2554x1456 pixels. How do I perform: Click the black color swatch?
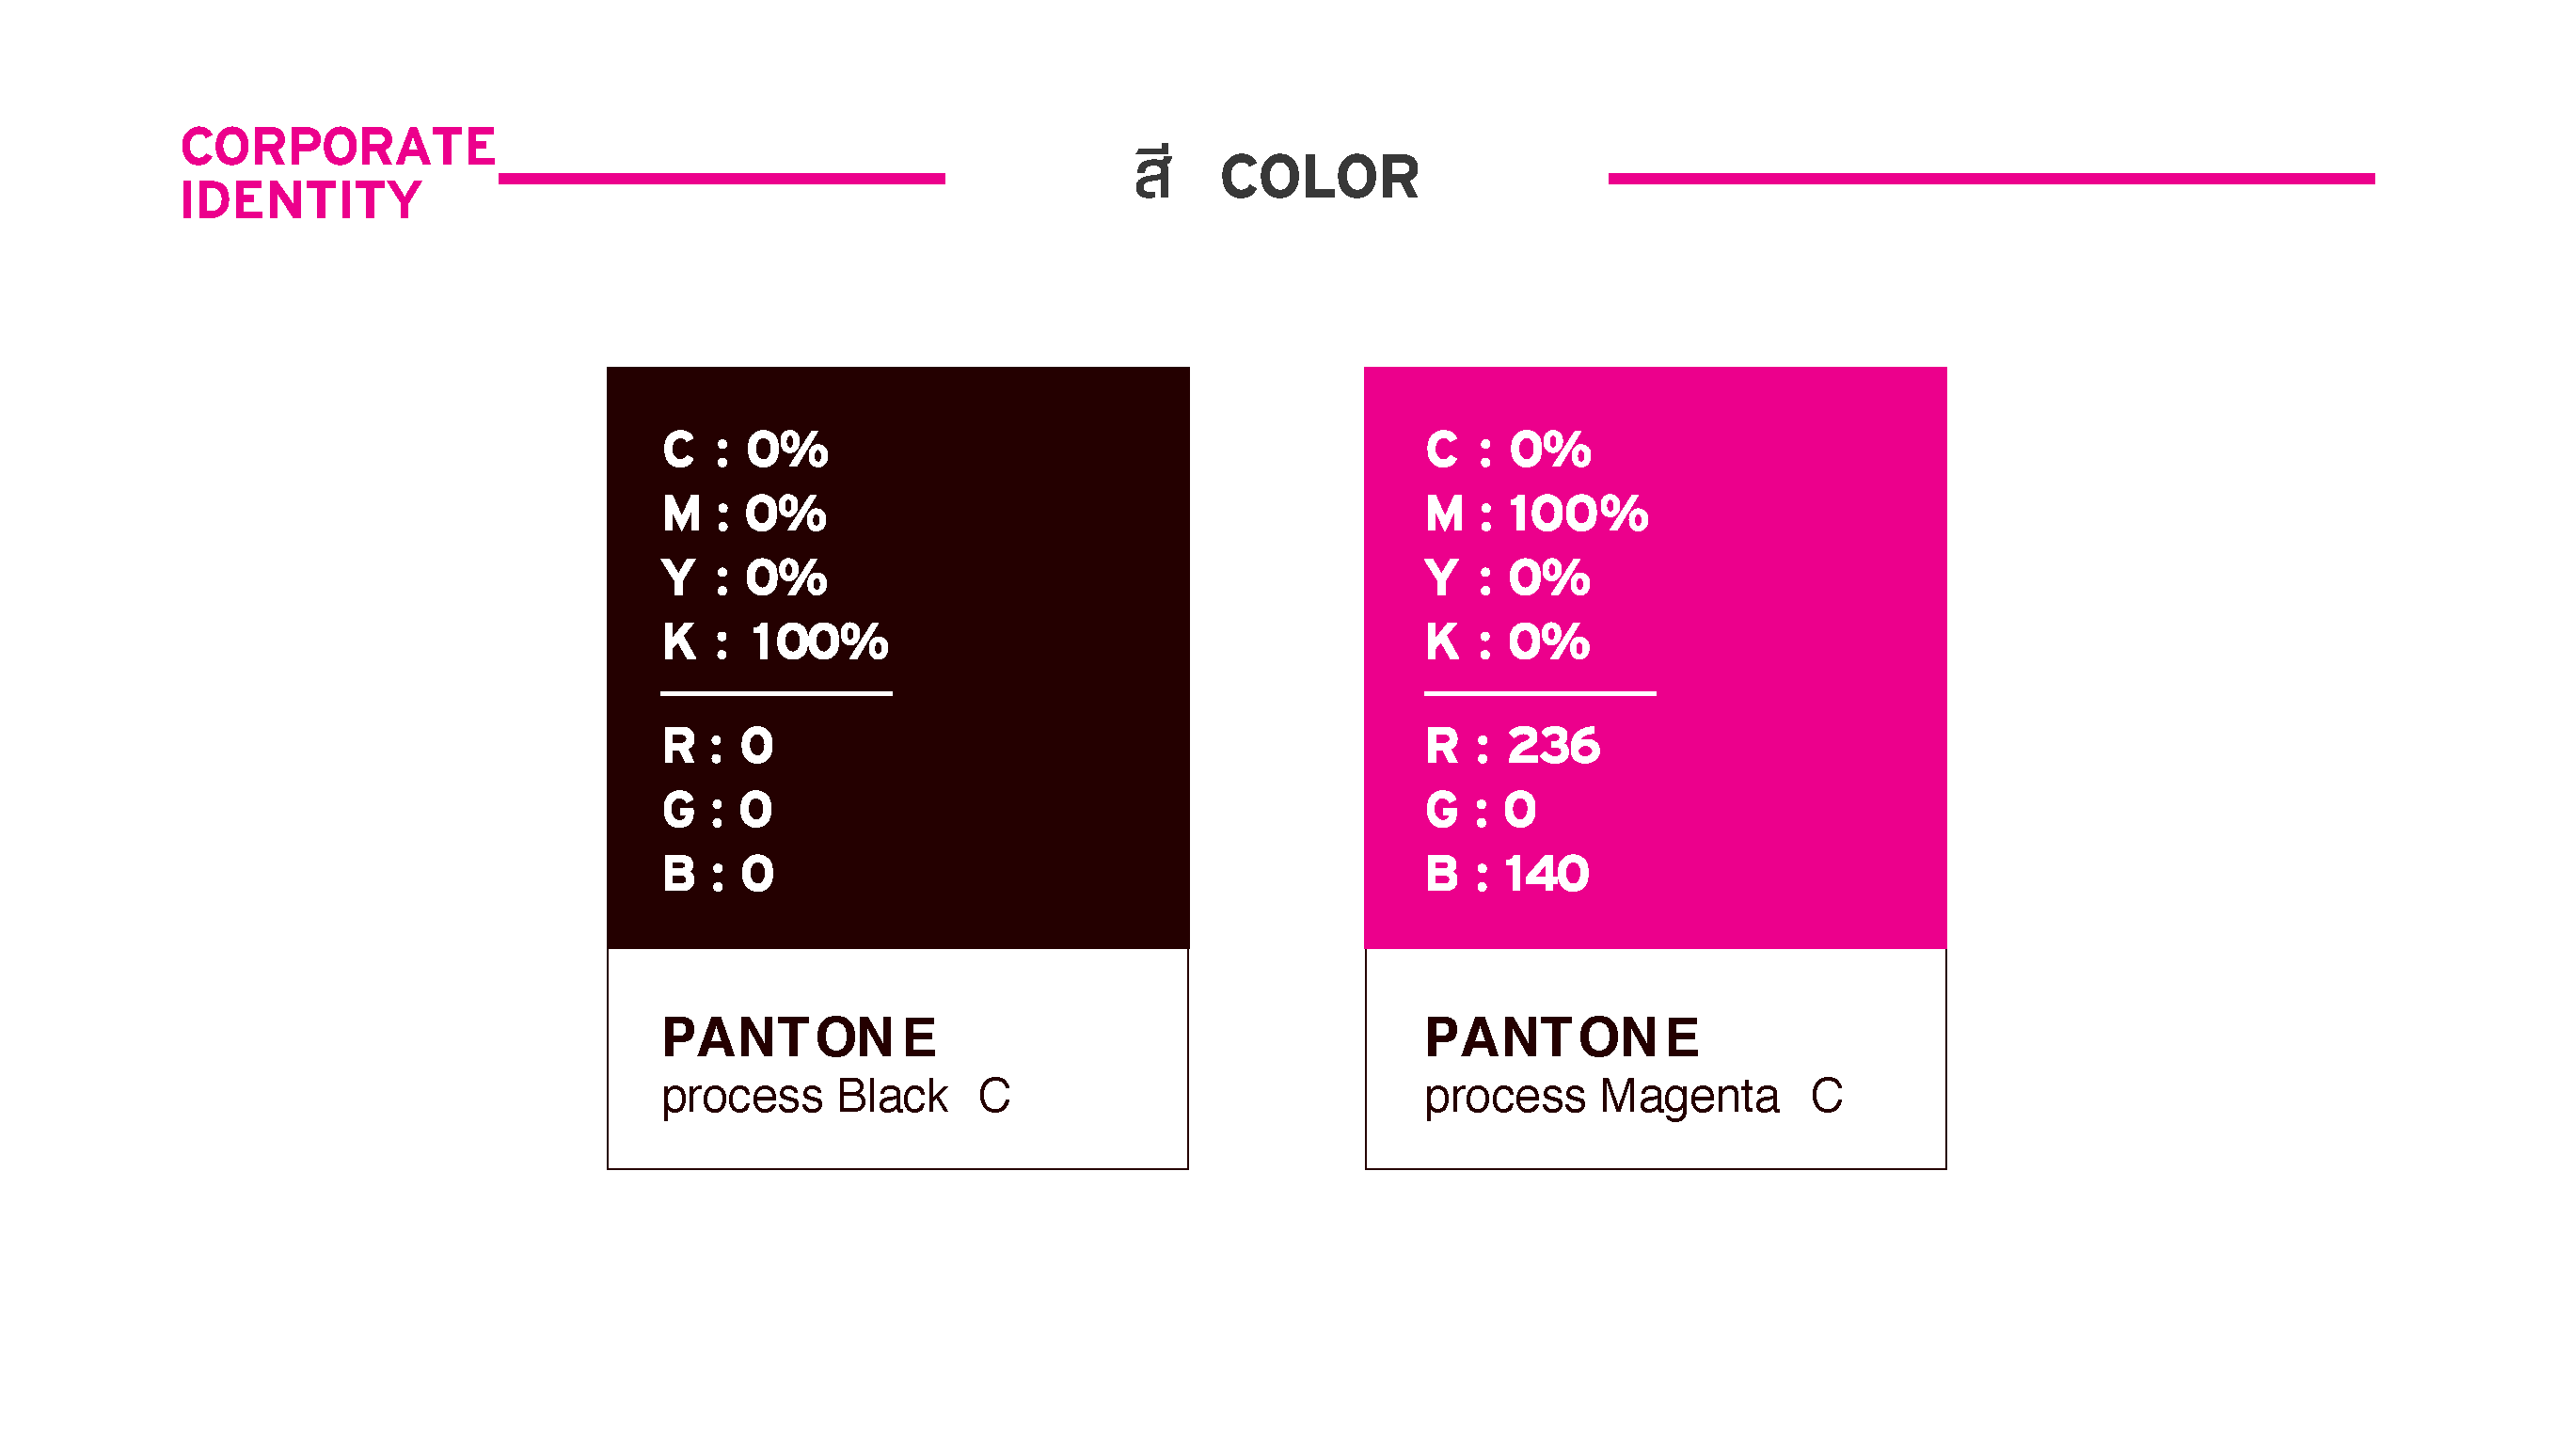tap(897, 657)
